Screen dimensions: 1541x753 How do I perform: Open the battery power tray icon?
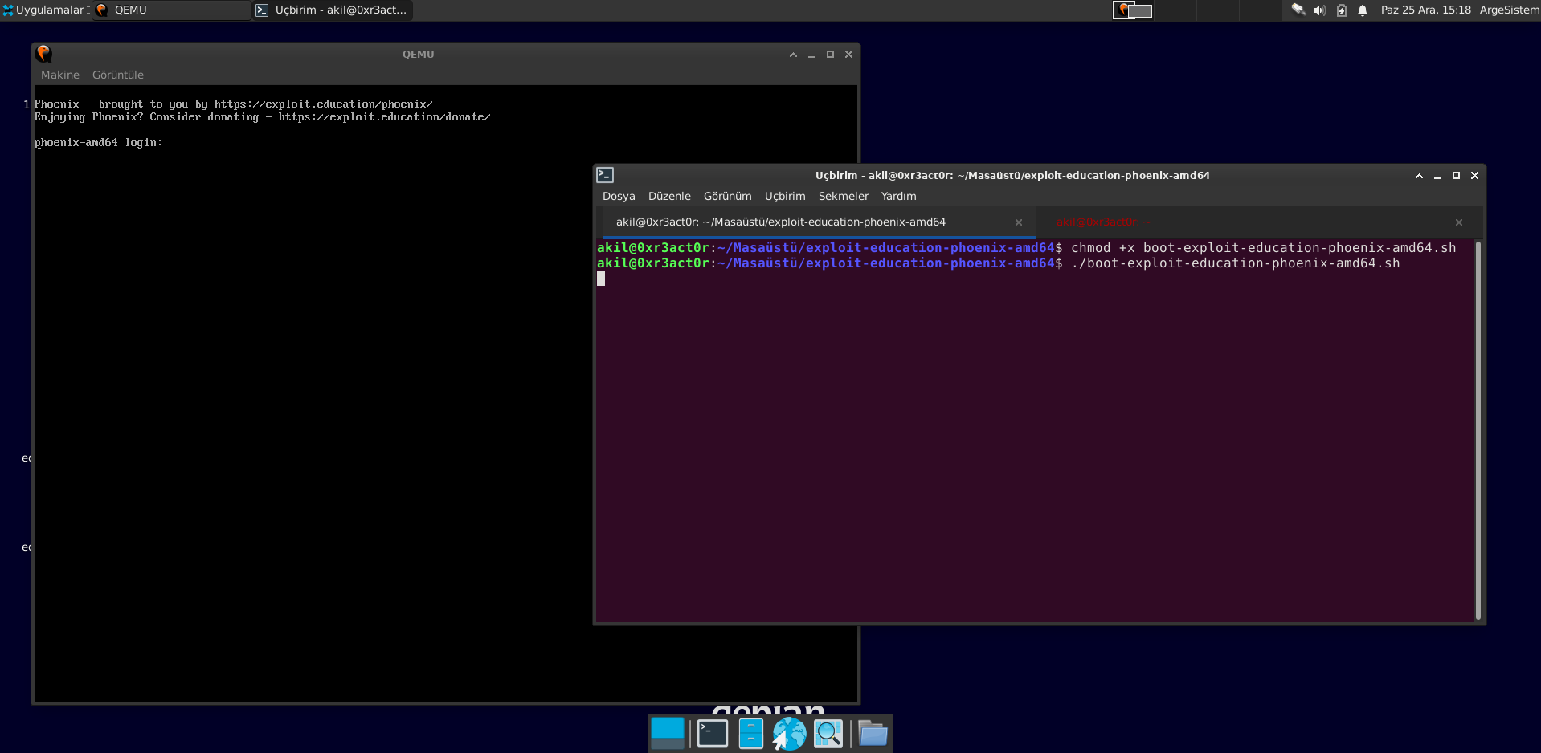pos(1341,10)
